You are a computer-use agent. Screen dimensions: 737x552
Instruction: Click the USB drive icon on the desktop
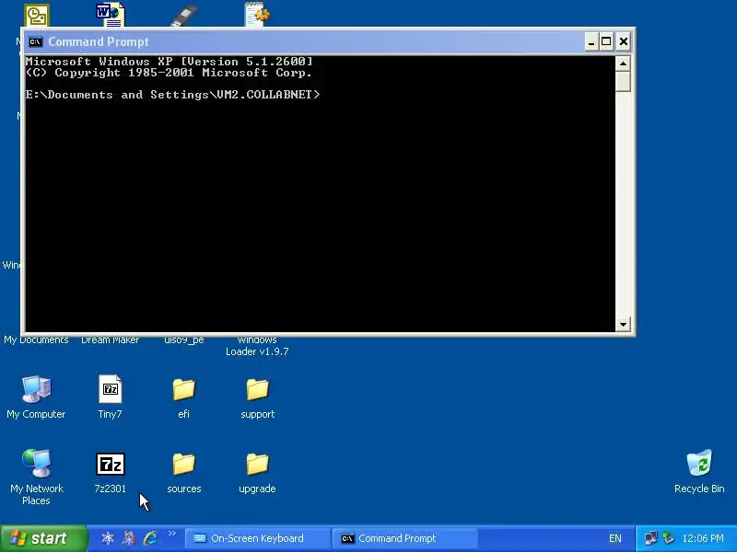coord(183,16)
